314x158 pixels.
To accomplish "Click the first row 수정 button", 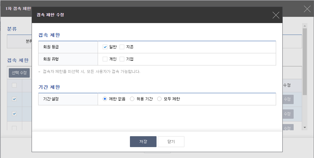I will coord(287,99).
